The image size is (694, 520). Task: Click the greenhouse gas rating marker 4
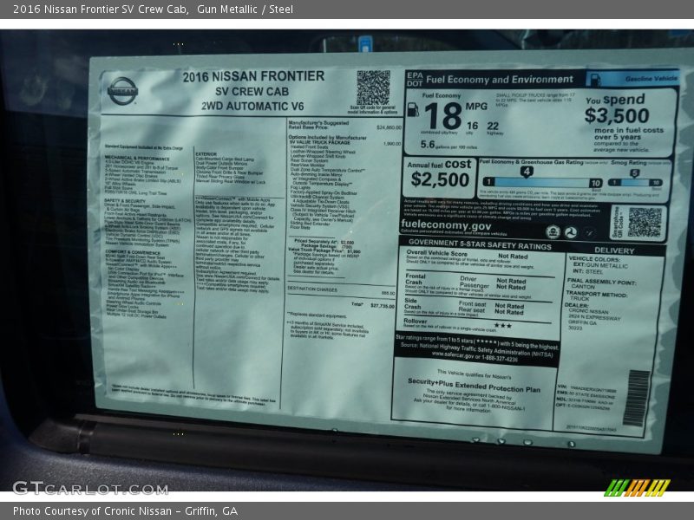(x=527, y=172)
